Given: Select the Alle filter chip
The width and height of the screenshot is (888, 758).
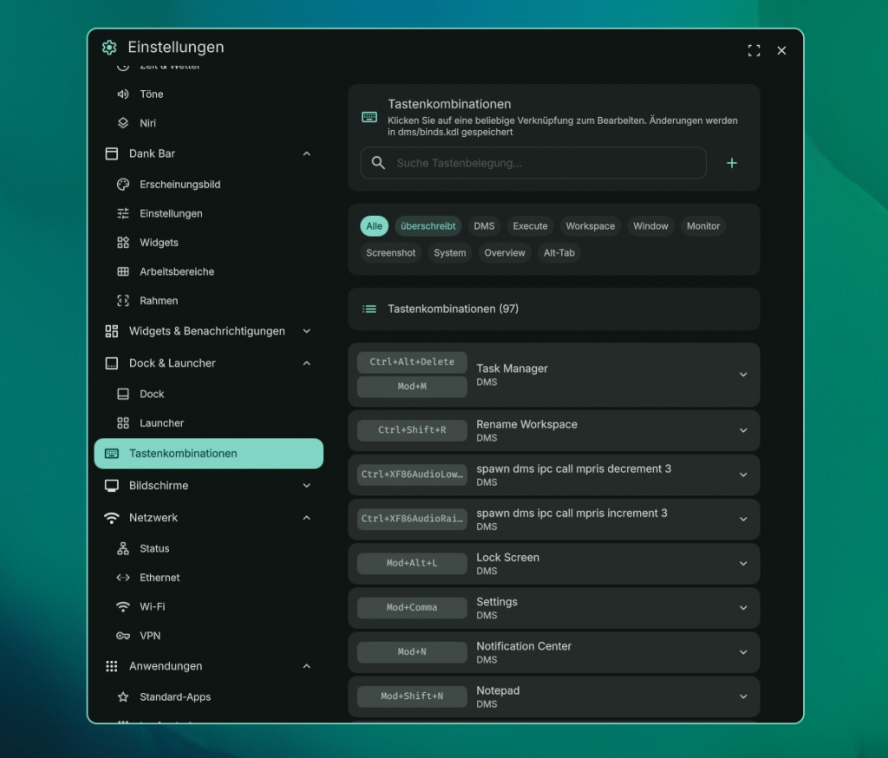Looking at the screenshot, I should click(374, 226).
